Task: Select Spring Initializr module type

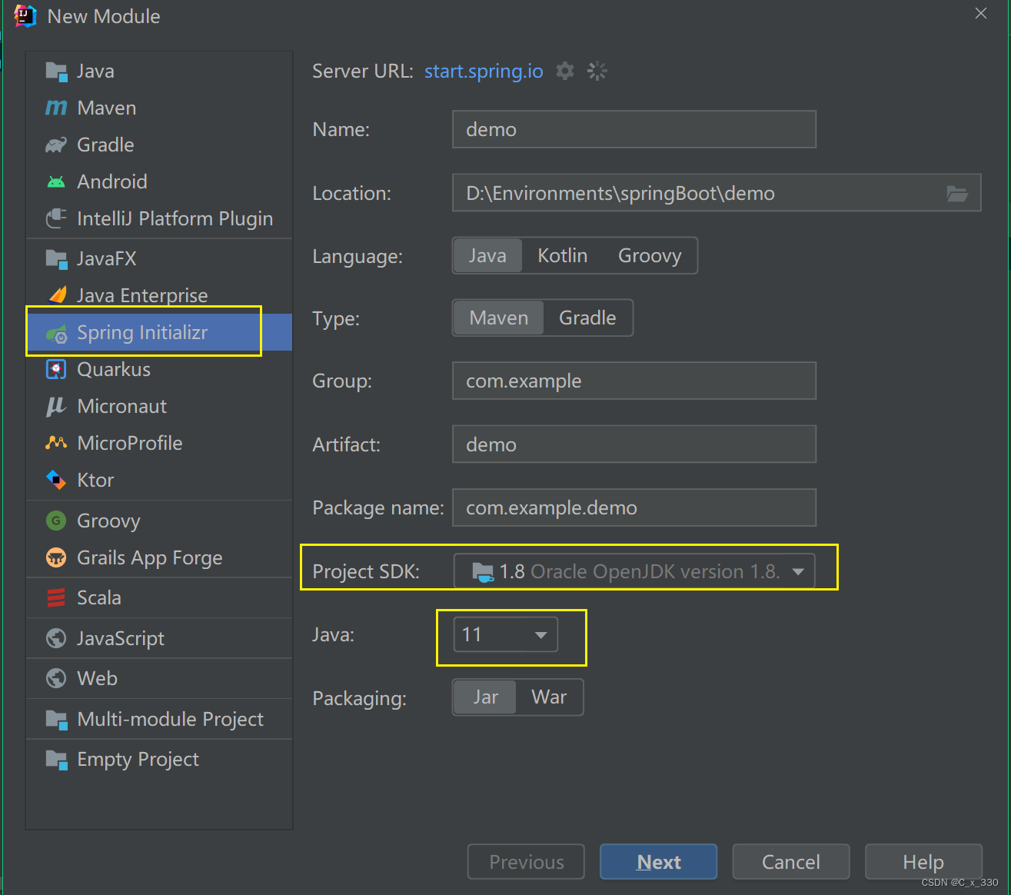Action: coord(159,332)
